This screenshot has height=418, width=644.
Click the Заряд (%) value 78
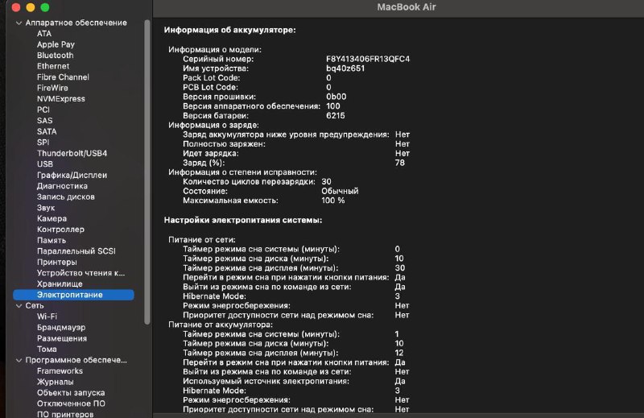(x=399, y=163)
